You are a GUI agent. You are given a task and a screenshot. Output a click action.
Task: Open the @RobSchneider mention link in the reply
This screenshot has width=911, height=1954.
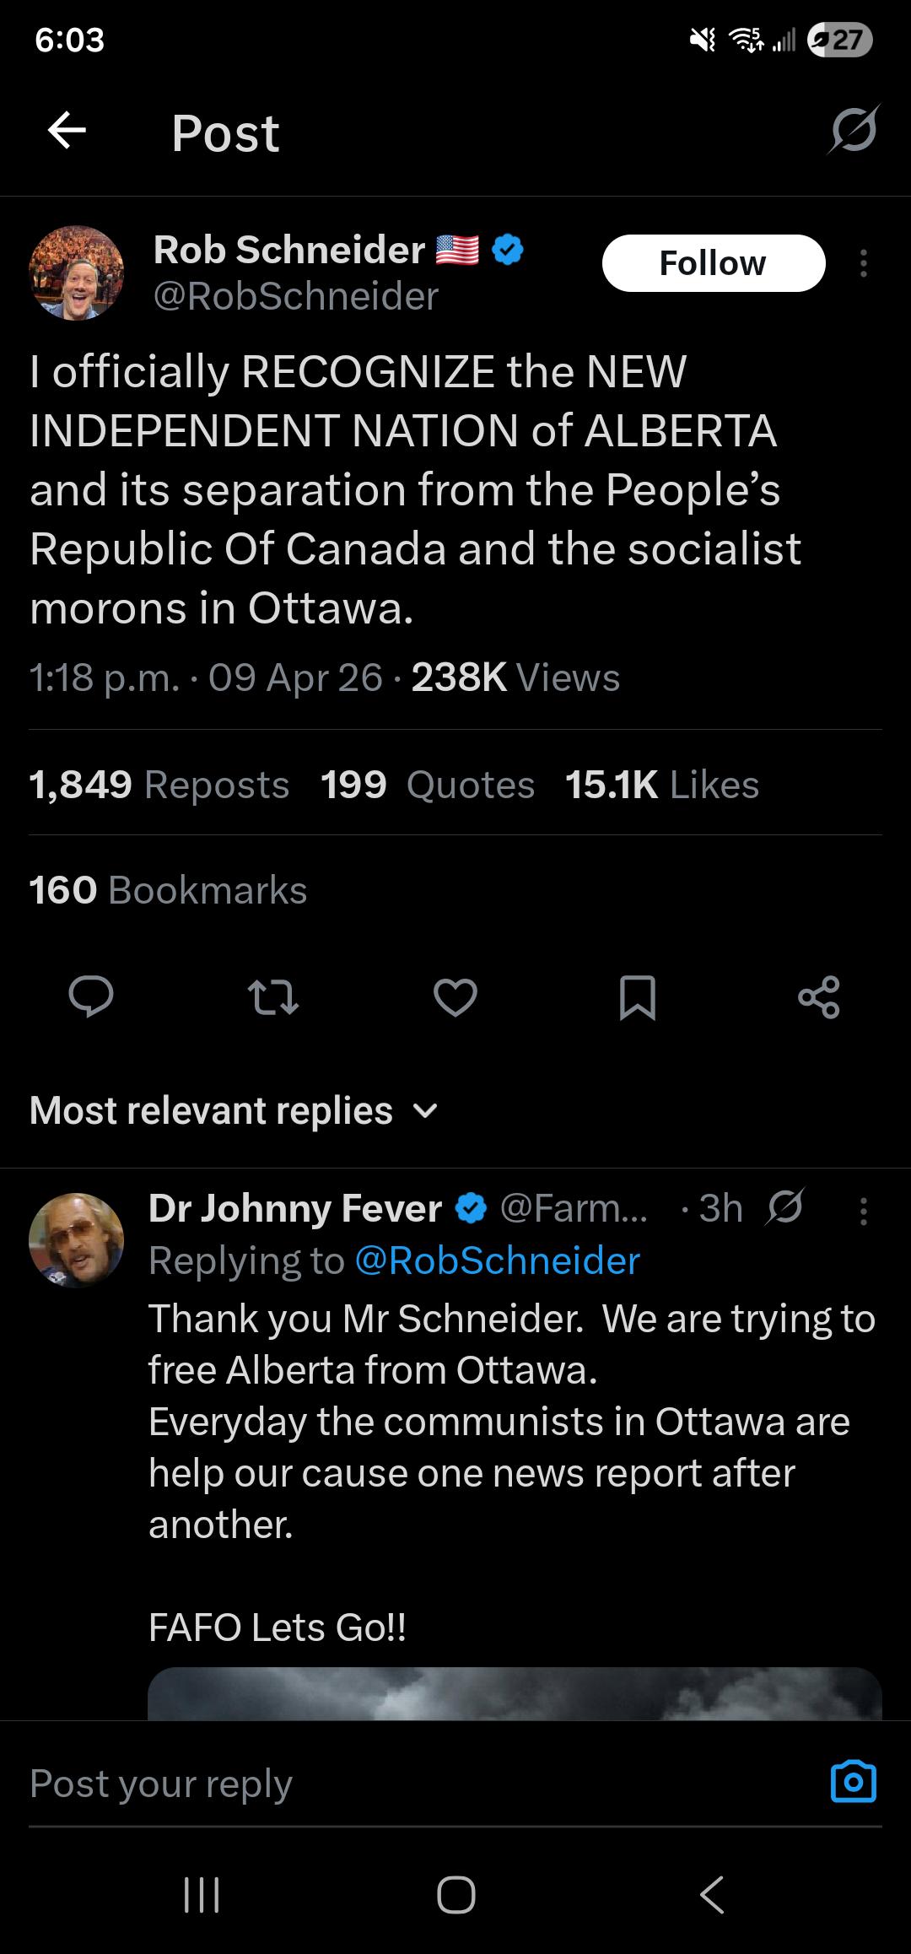click(498, 1260)
